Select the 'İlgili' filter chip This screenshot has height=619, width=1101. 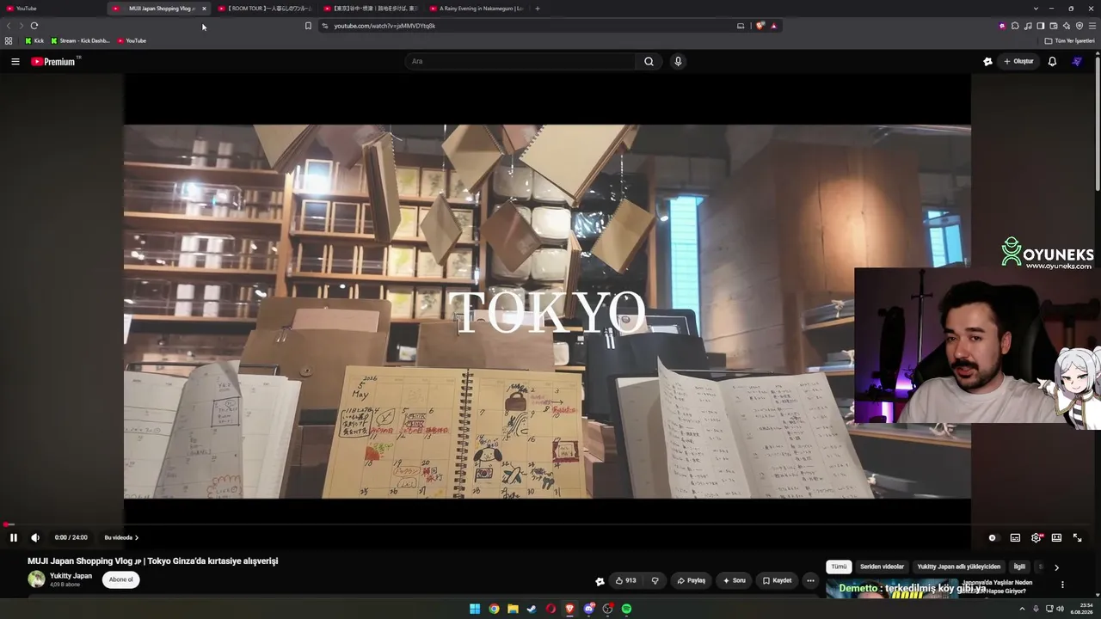[1019, 567]
